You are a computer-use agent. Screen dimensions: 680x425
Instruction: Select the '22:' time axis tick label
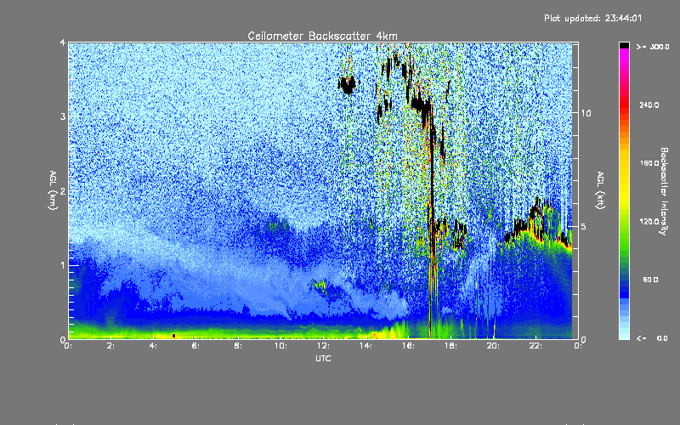[535, 346]
